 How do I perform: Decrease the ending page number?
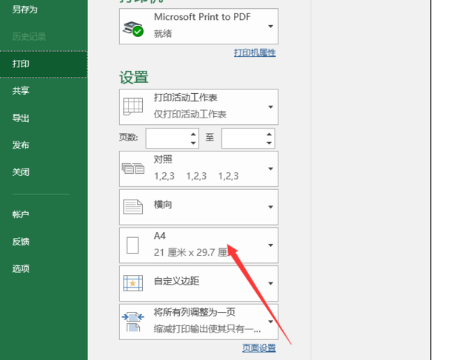click(x=269, y=143)
